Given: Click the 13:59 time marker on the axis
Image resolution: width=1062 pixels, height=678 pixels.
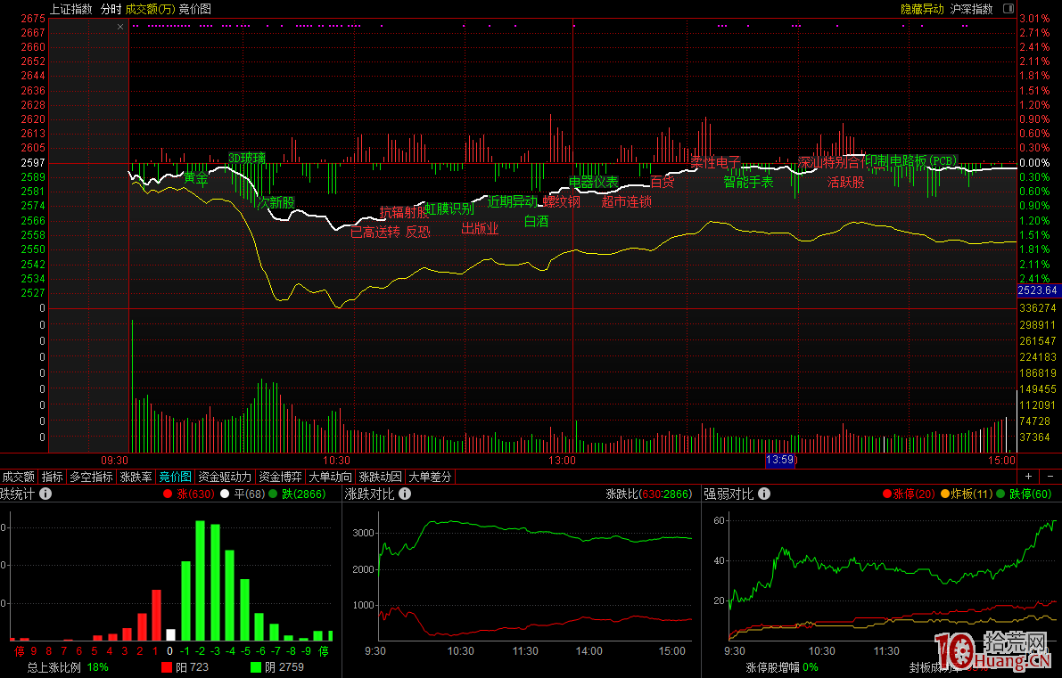Looking at the screenshot, I should point(780,460).
